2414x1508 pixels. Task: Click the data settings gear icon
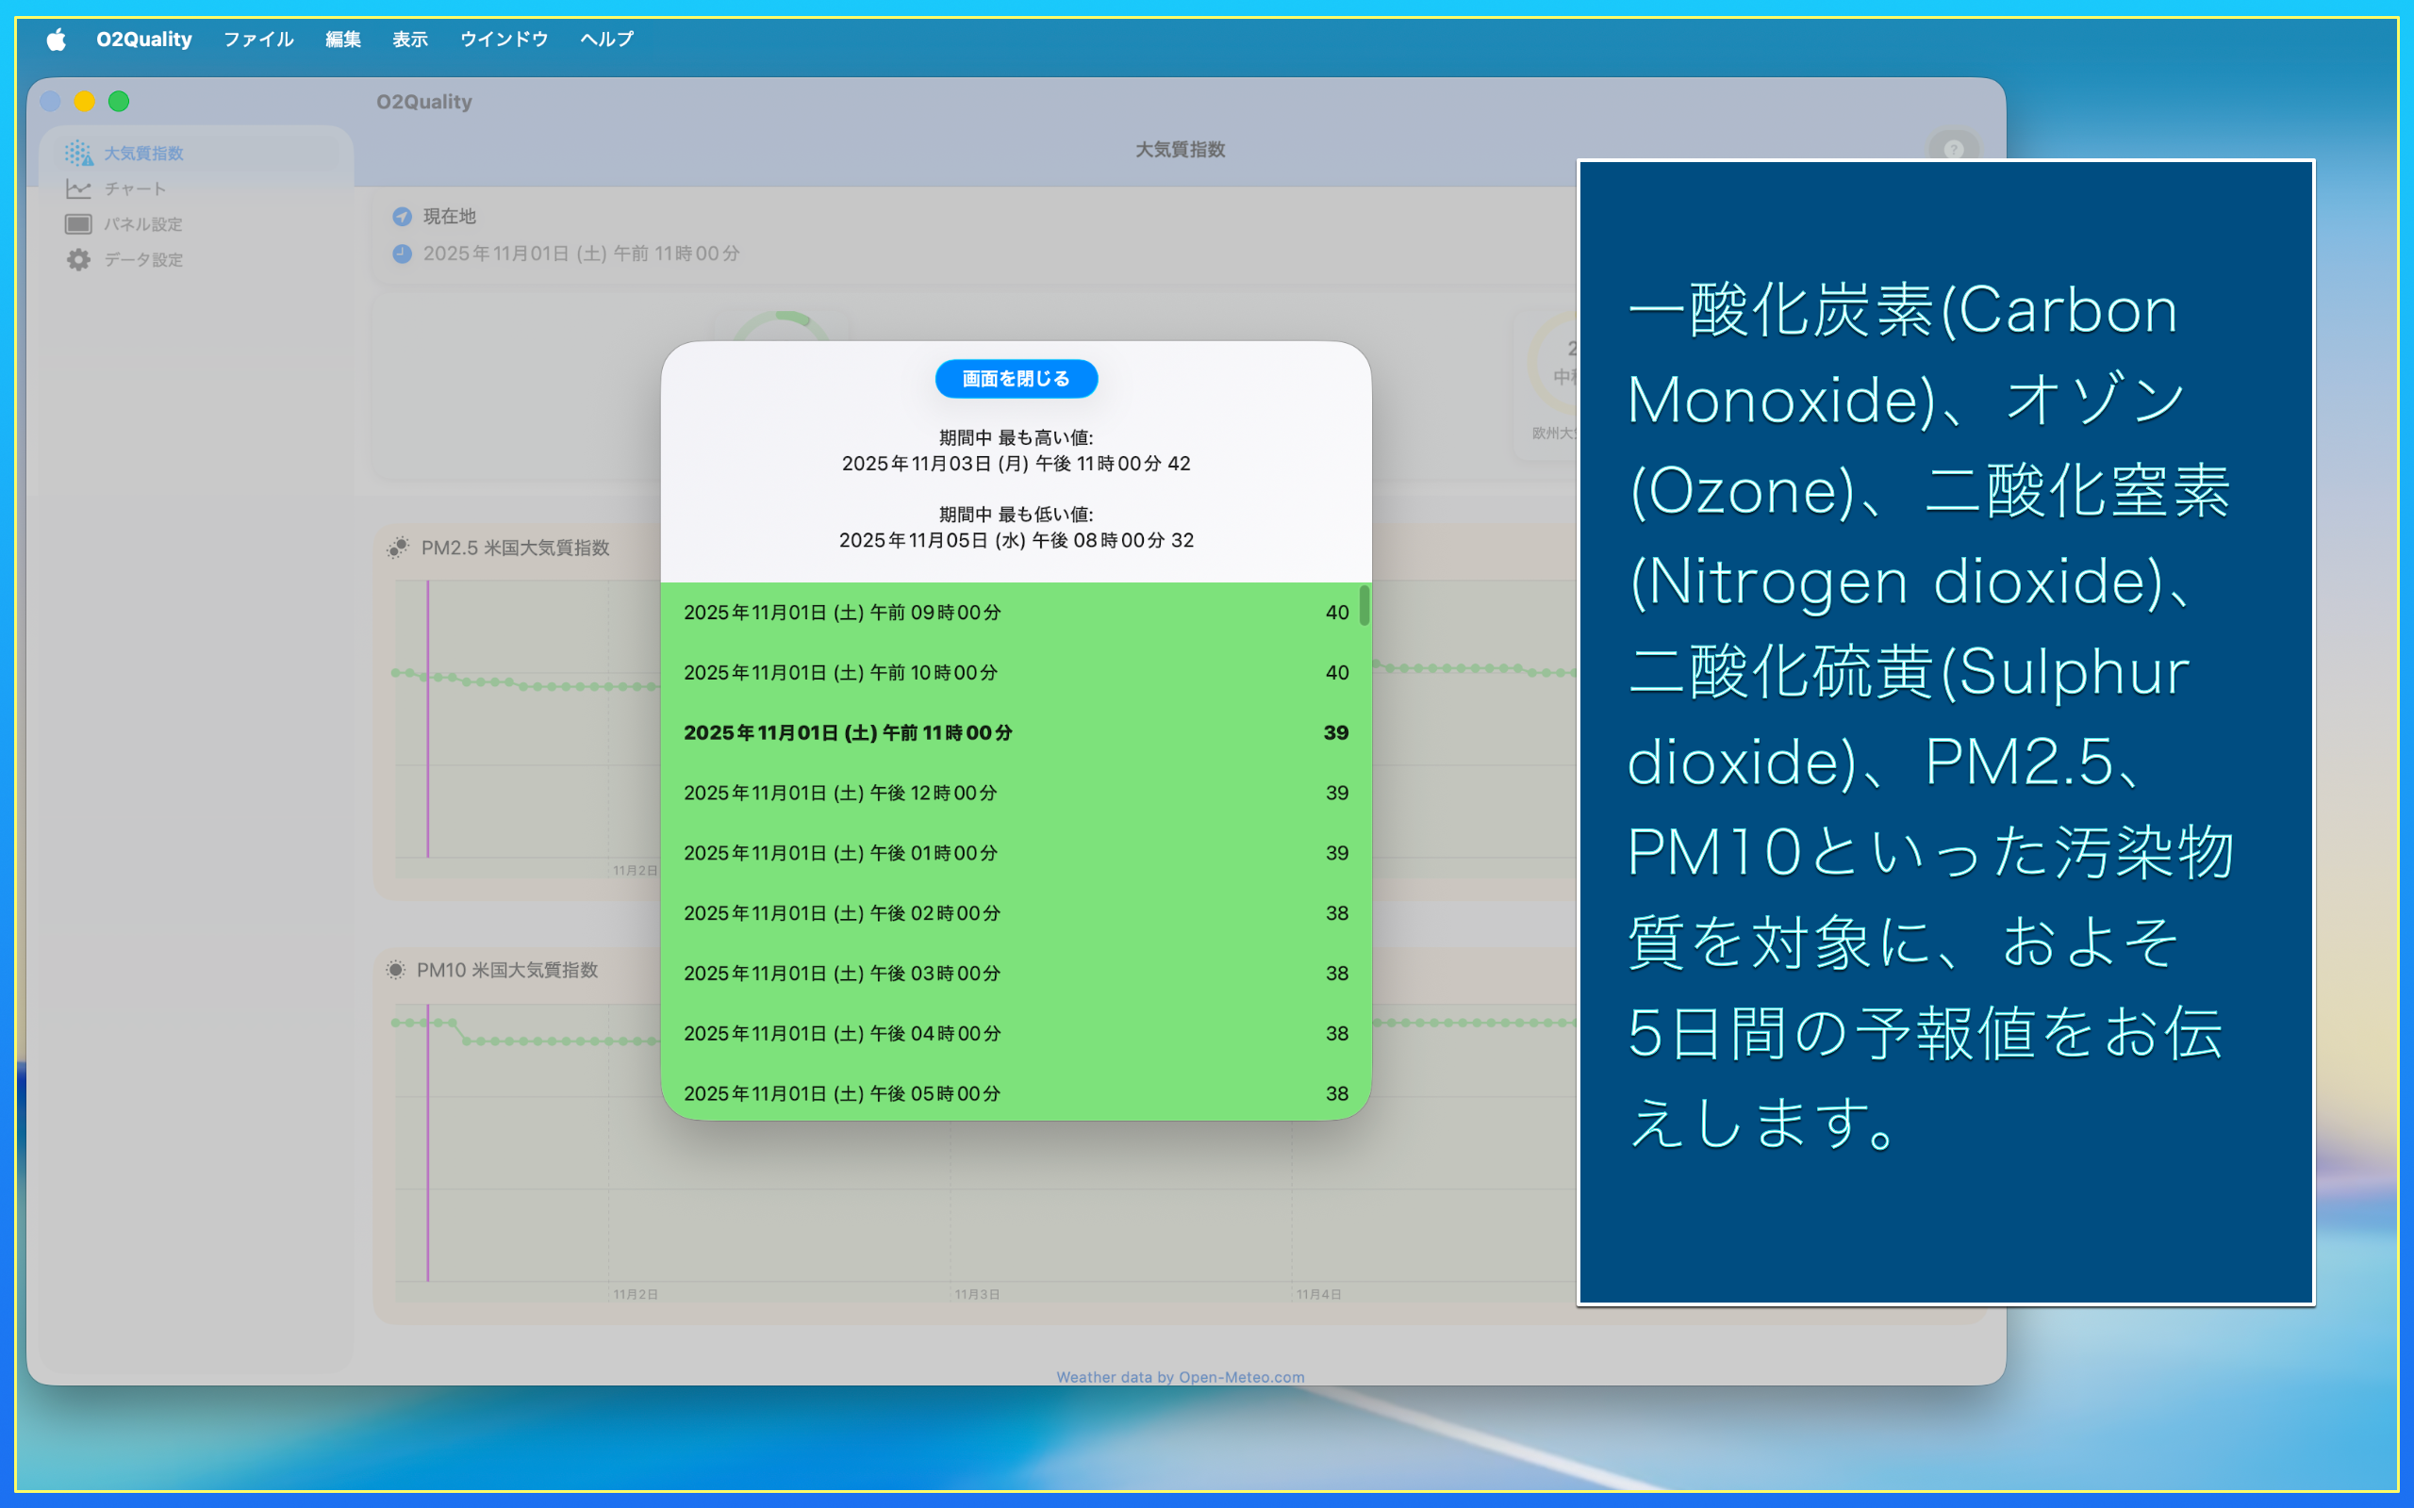(79, 259)
